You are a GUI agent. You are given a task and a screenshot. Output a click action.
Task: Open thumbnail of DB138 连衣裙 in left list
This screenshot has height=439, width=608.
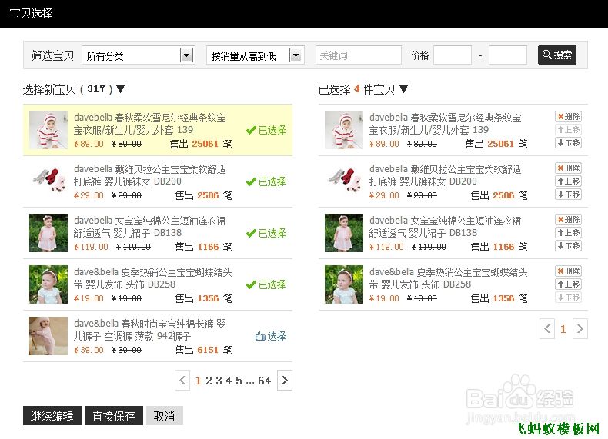pyautogui.click(x=48, y=233)
